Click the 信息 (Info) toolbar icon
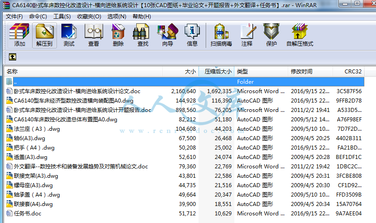Image resolution: width=376 pixels, height=223 pixels. tap(192, 31)
